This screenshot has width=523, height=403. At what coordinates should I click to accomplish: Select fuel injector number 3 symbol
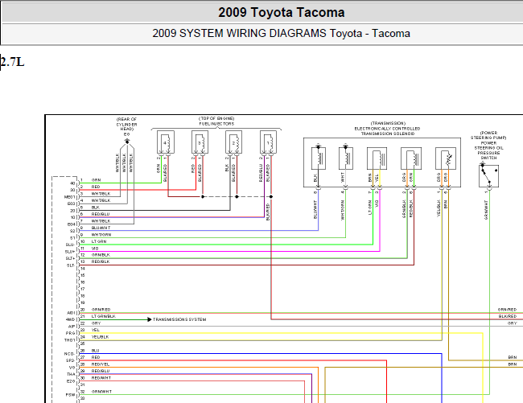pyautogui.click(x=200, y=142)
